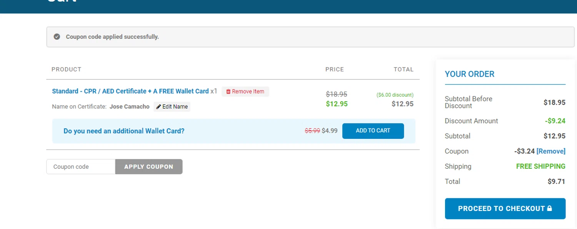The image size is (577, 229).
Task: Add the additional Wallet Card to cart
Action: point(373,131)
